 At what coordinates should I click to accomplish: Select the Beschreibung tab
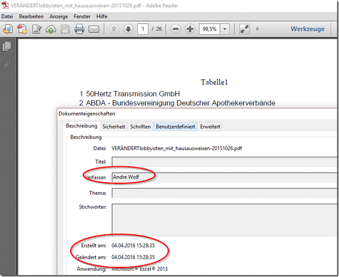click(x=81, y=126)
